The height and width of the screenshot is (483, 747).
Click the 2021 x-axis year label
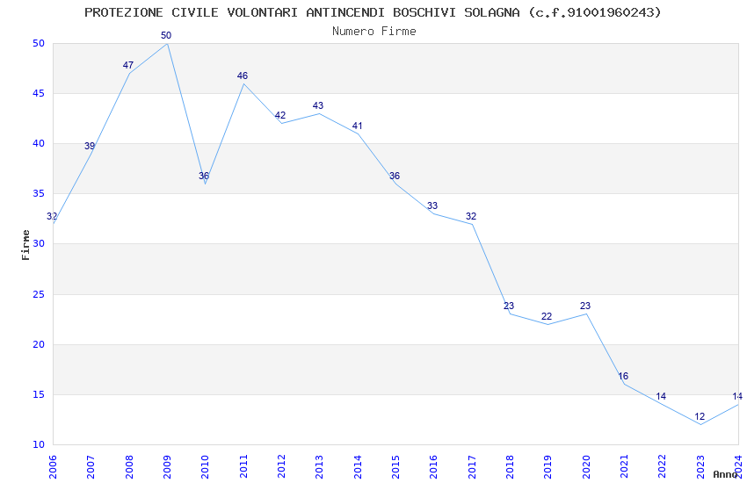[624, 467]
